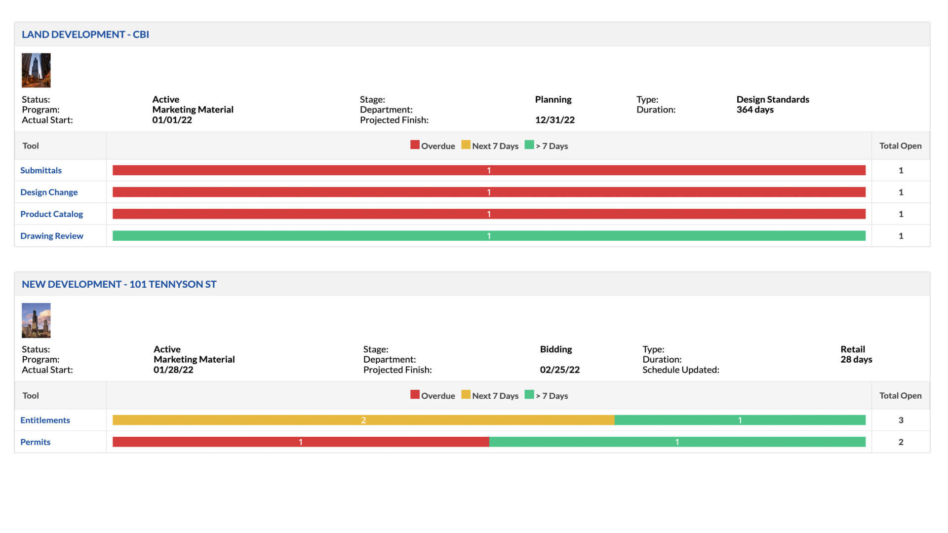Open New Development - 101 Tennyson St title
Image resolution: width=948 pixels, height=533 pixels.
(x=118, y=284)
